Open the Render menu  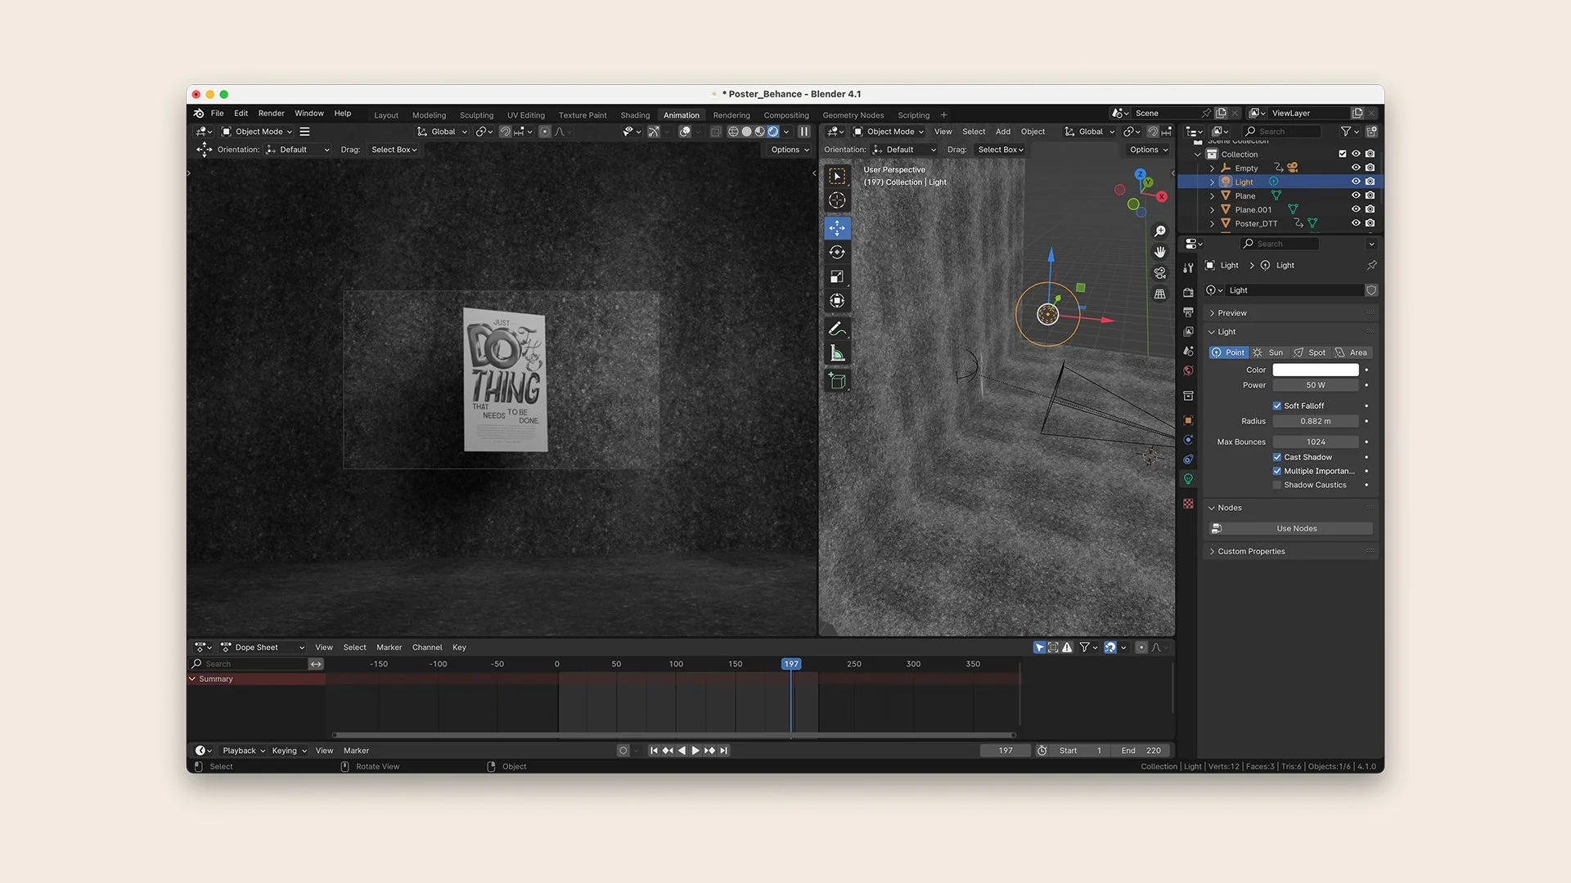pos(271,114)
